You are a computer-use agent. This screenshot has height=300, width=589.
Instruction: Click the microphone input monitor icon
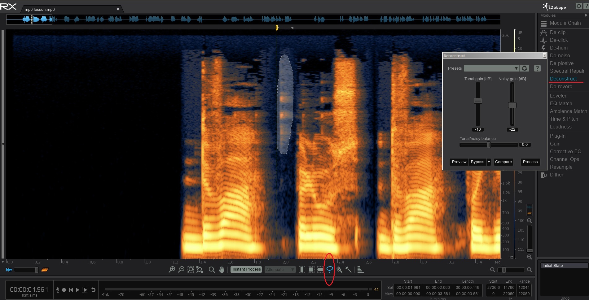click(58, 290)
